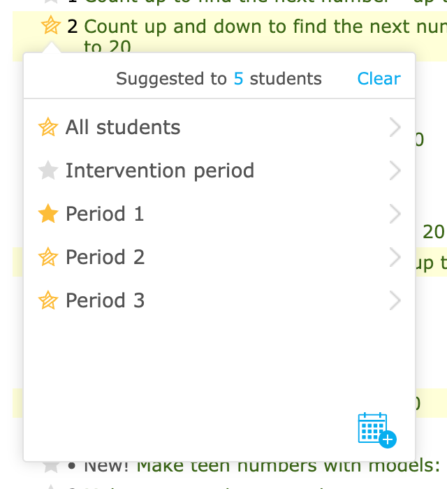Open the add-to-calendar icon
This screenshot has width=447, height=489.
point(377,430)
